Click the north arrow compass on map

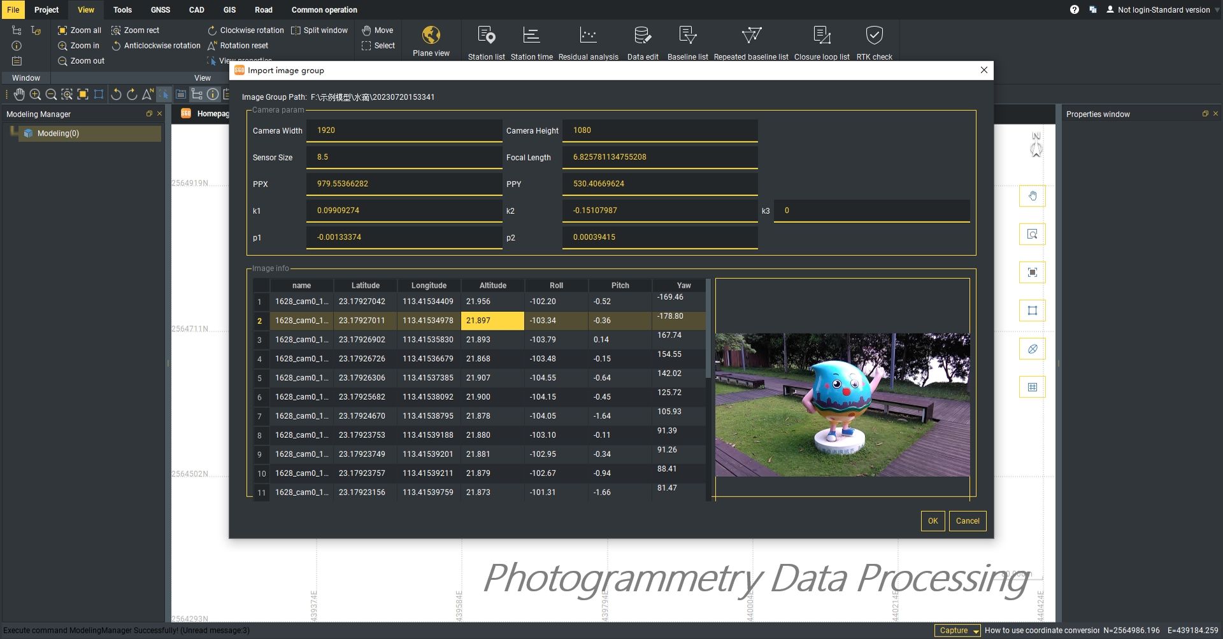[1036, 144]
